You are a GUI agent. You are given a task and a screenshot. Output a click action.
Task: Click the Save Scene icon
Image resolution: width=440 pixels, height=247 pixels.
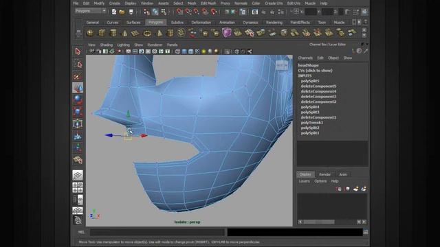click(131, 12)
